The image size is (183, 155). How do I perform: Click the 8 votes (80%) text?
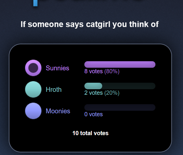tap(102, 71)
